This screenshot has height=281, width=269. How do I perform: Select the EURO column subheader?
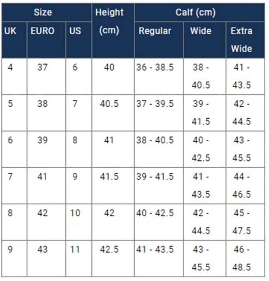[42, 31]
